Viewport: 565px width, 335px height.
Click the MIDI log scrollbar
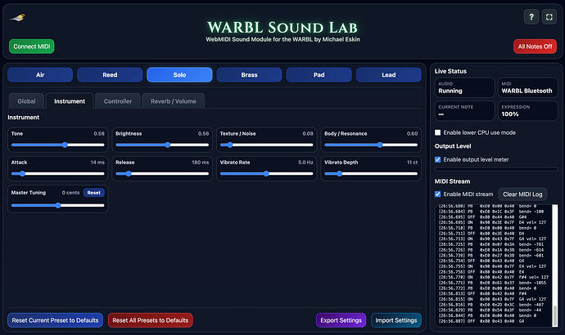coord(555,316)
